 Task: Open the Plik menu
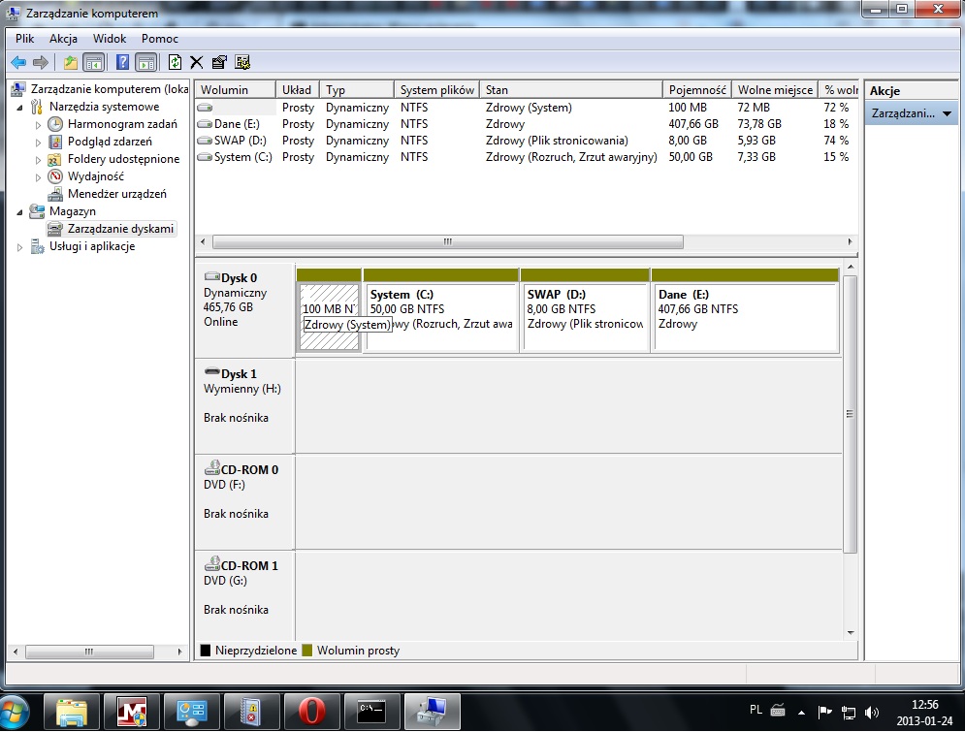[x=24, y=39]
